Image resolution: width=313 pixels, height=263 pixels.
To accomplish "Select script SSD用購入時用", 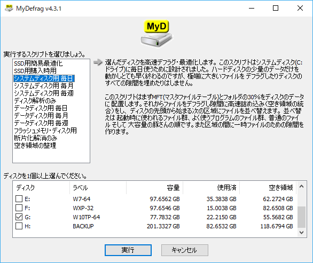I will coord(35,71).
